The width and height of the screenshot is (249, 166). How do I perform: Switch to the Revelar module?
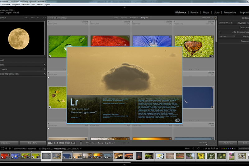pos(195,12)
